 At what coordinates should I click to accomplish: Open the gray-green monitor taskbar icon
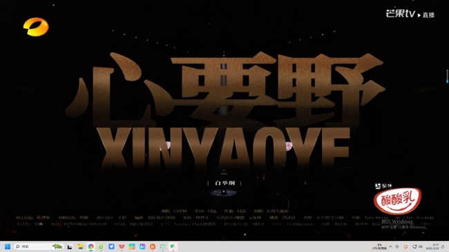[x=163, y=246]
